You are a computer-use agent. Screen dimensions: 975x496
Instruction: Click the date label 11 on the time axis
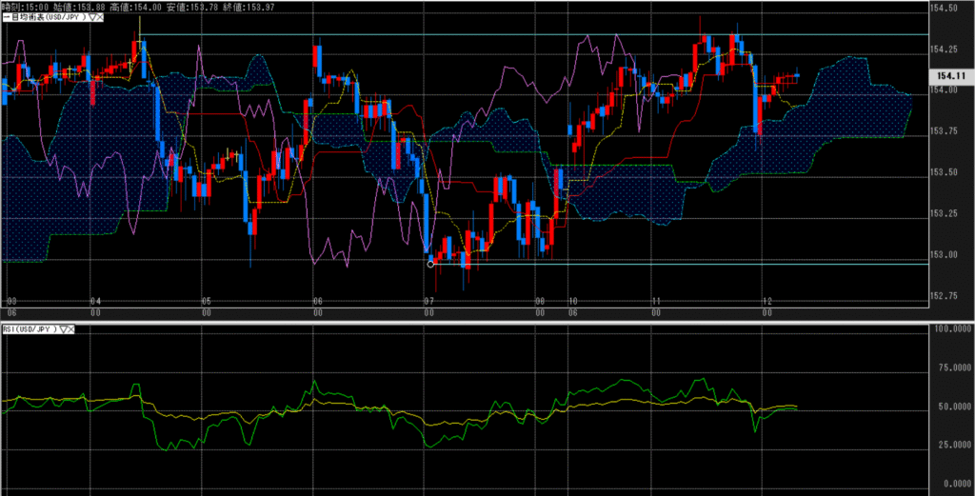point(656,300)
